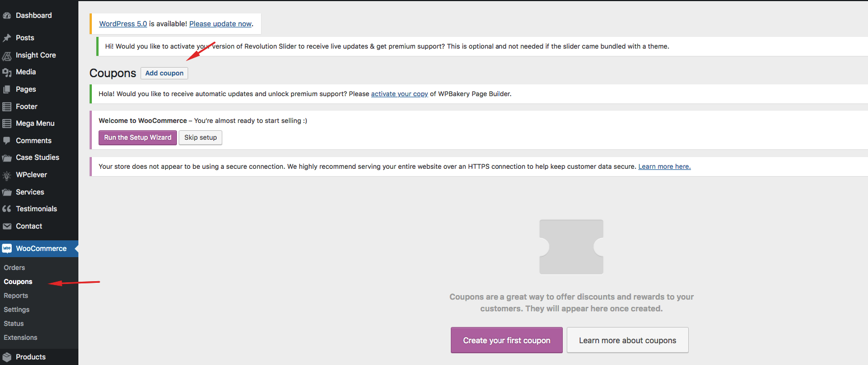Click the Insight Core icon
This screenshot has width=868, height=365.
coord(7,55)
